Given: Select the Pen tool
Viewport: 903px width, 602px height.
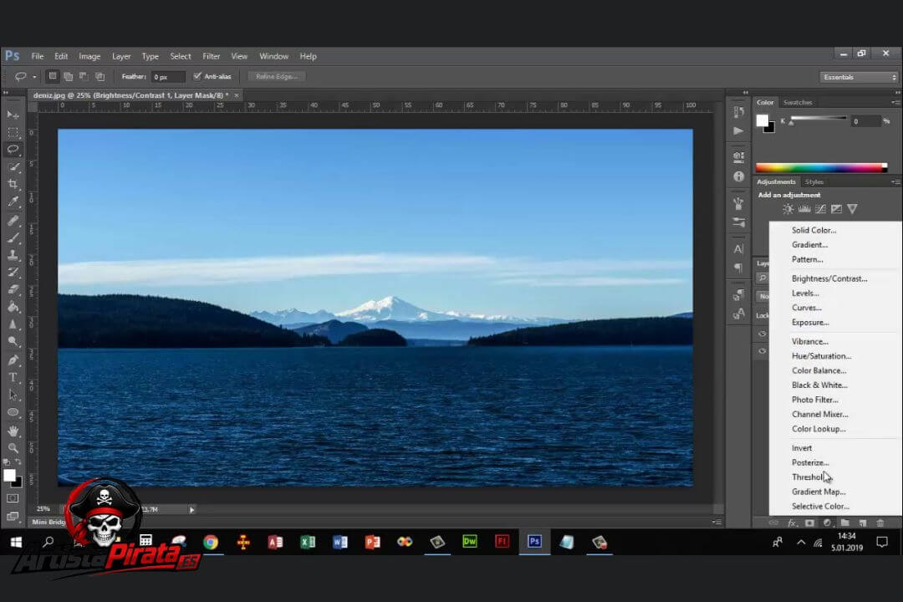Looking at the screenshot, I should (13, 360).
